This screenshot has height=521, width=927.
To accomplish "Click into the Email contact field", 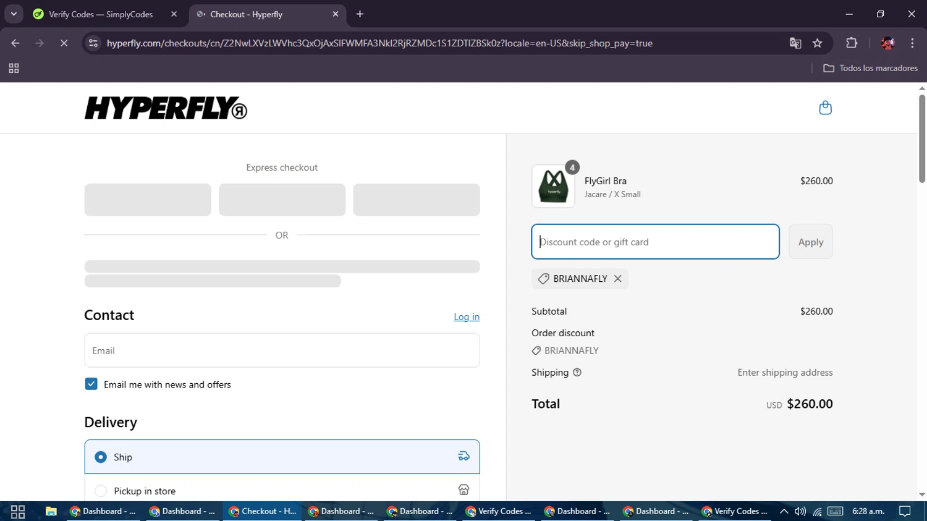I will point(282,350).
